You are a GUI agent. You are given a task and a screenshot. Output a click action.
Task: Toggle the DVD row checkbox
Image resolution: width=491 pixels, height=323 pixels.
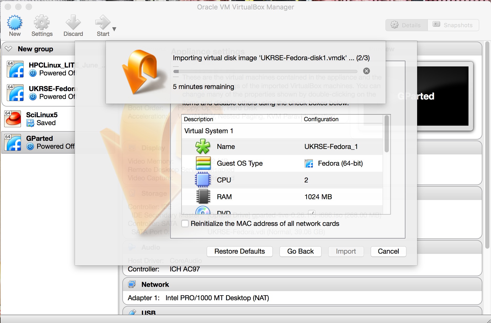(x=312, y=212)
